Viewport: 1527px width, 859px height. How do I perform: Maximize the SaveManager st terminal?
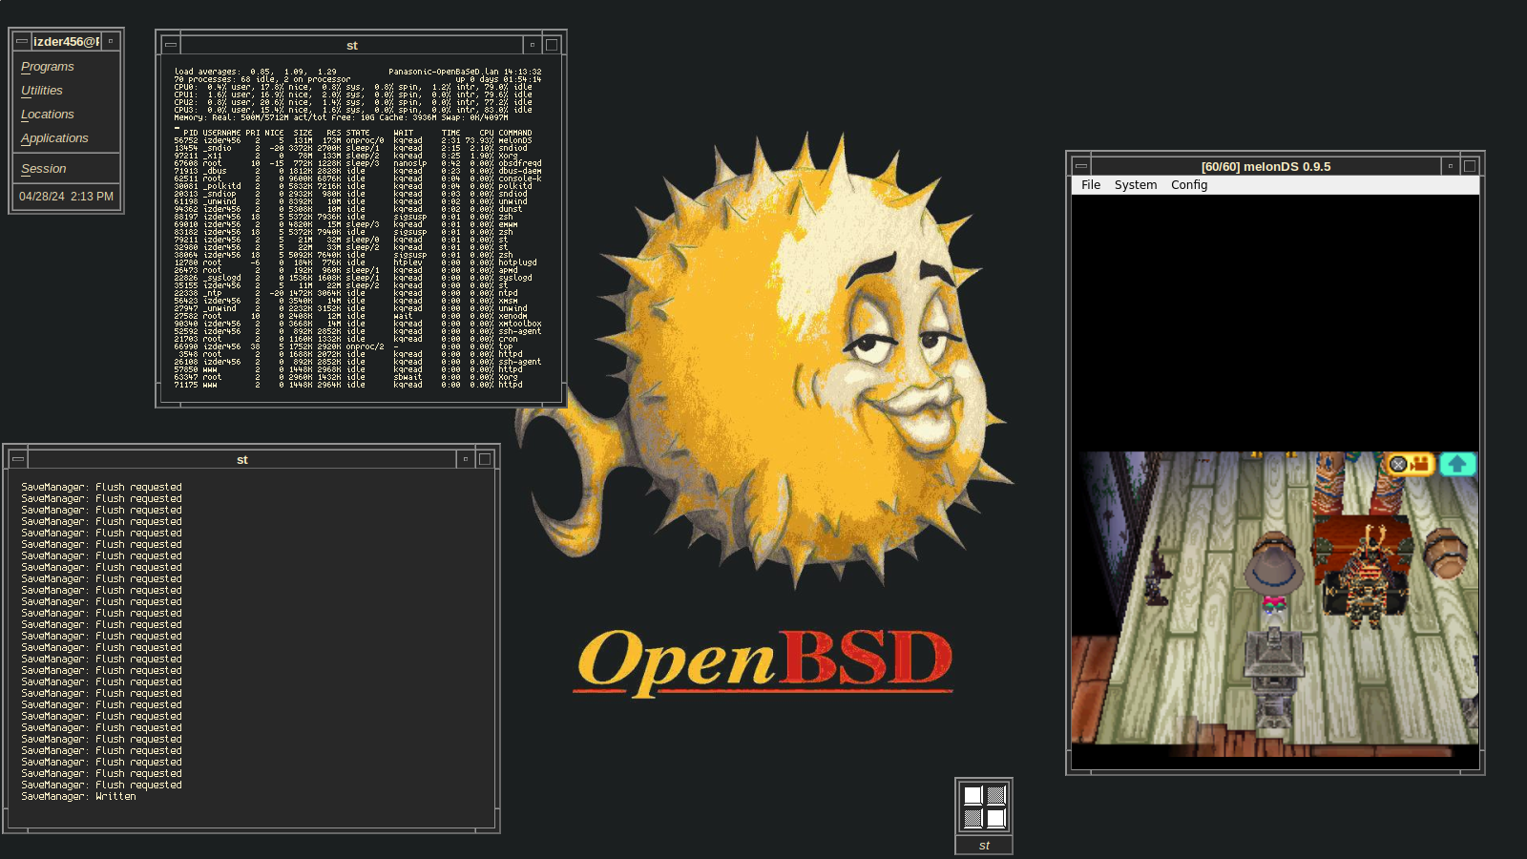(485, 459)
